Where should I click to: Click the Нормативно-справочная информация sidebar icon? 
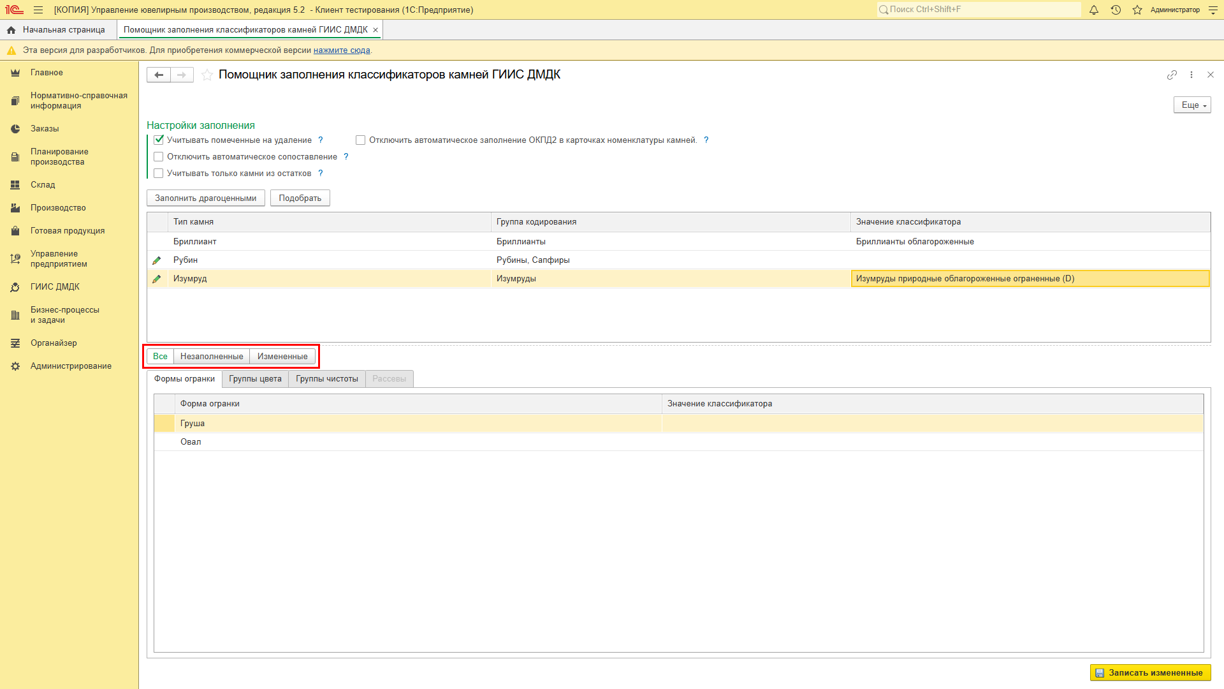click(15, 101)
